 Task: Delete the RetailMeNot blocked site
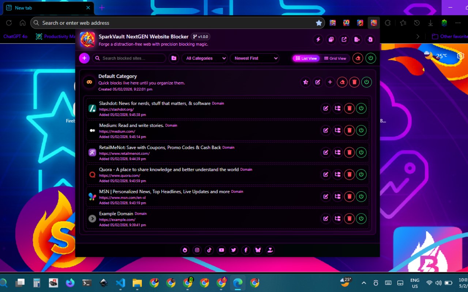(x=349, y=153)
